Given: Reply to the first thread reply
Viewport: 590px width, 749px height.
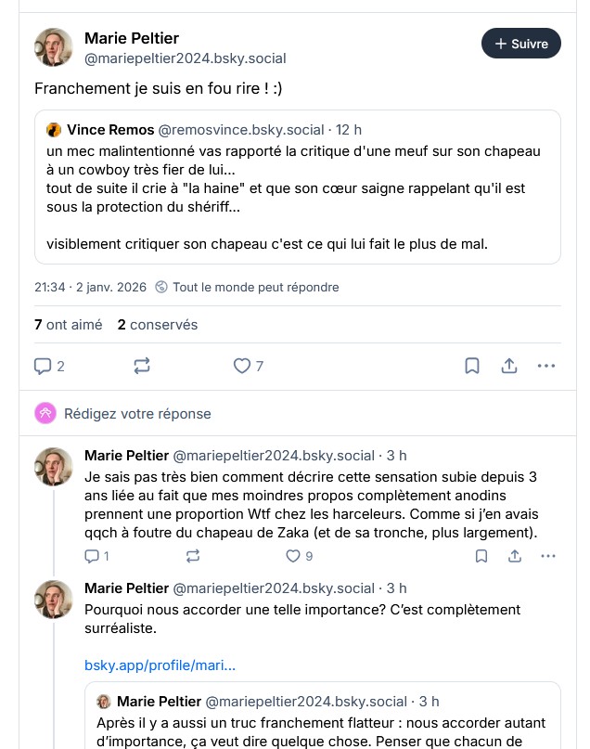Looking at the screenshot, I should (x=92, y=556).
